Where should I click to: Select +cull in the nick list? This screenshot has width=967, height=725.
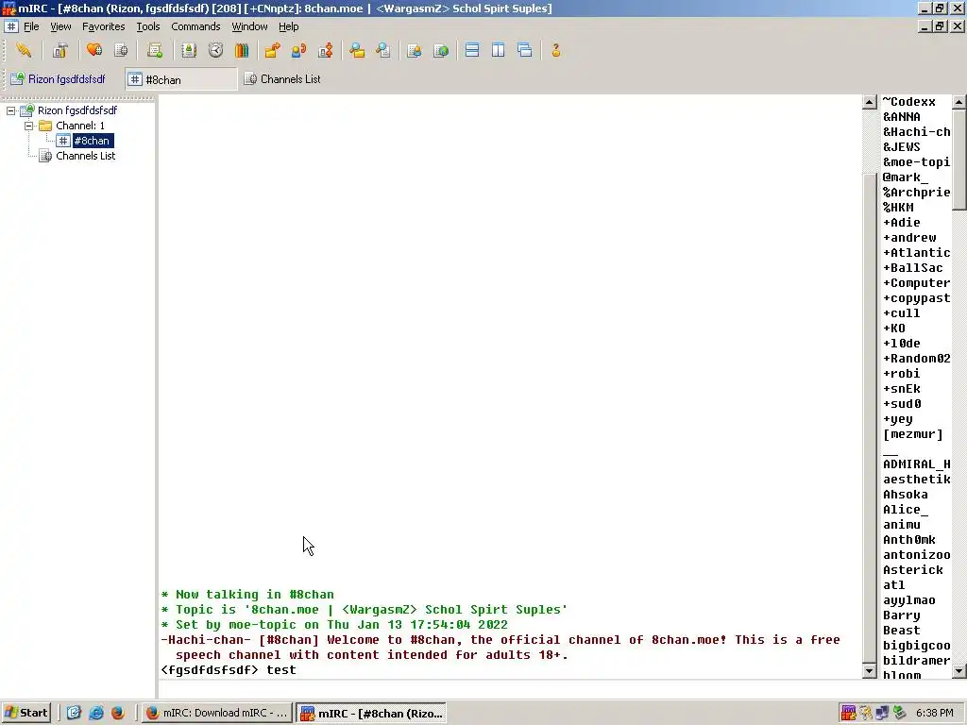[902, 313]
